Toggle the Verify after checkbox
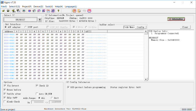The height and width of the screenshot is (111, 196). pos(5,94)
